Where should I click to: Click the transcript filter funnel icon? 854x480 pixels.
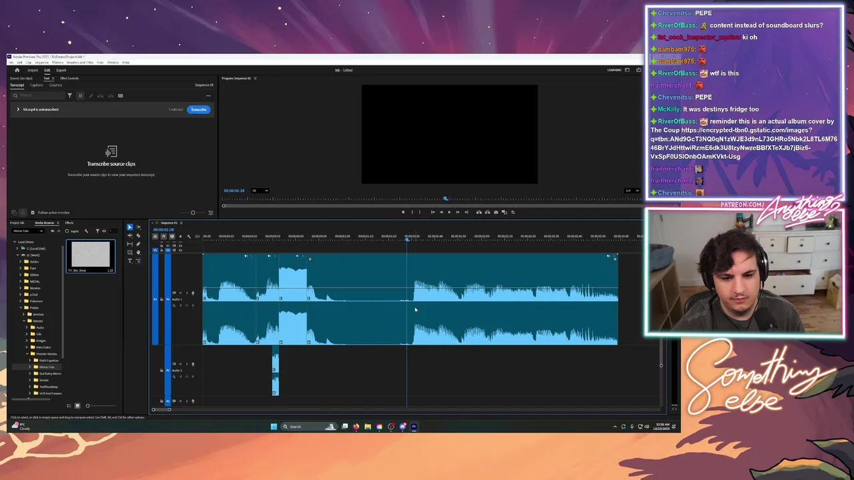coord(69,95)
